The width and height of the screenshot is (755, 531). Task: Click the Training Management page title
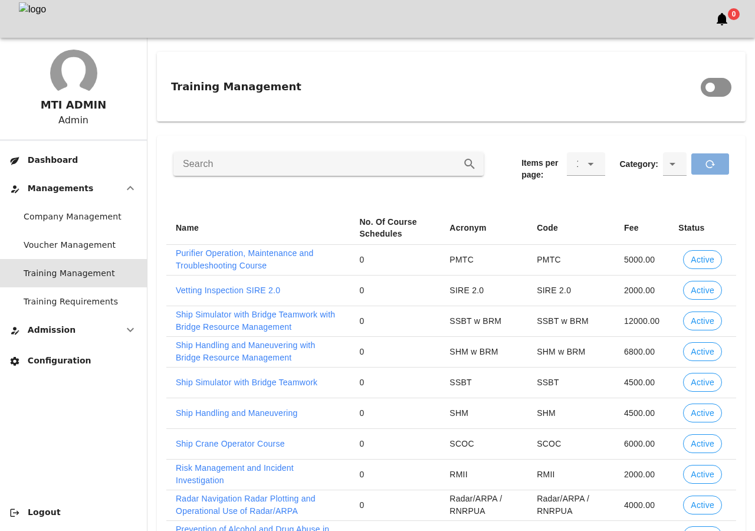pos(236,87)
